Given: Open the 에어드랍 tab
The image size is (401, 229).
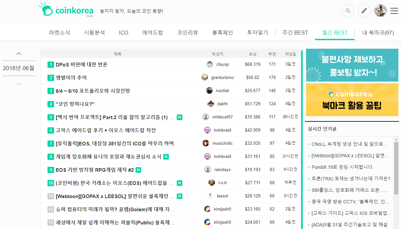Looking at the screenshot, I should (153, 33).
